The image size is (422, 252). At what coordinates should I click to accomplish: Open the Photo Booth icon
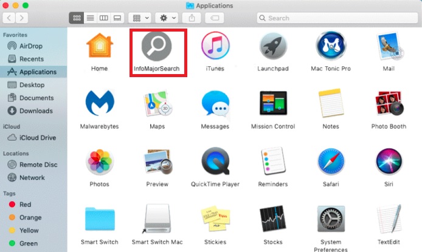389,103
